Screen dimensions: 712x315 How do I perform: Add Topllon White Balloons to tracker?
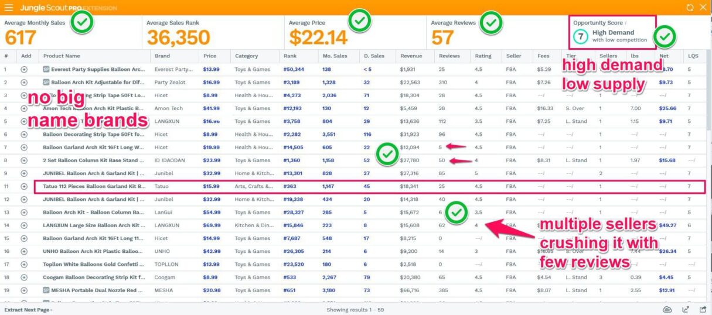pos(24,265)
